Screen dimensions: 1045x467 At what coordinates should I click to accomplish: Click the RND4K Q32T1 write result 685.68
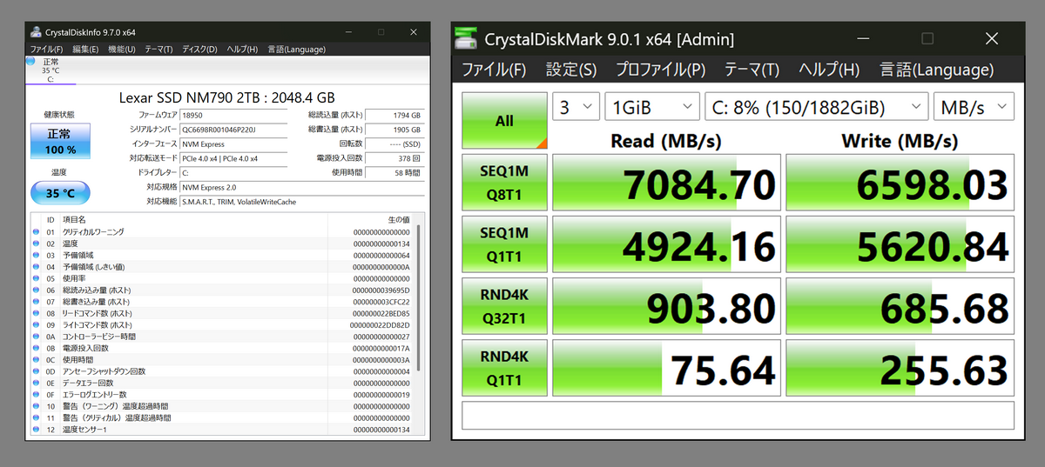[900, 306]
